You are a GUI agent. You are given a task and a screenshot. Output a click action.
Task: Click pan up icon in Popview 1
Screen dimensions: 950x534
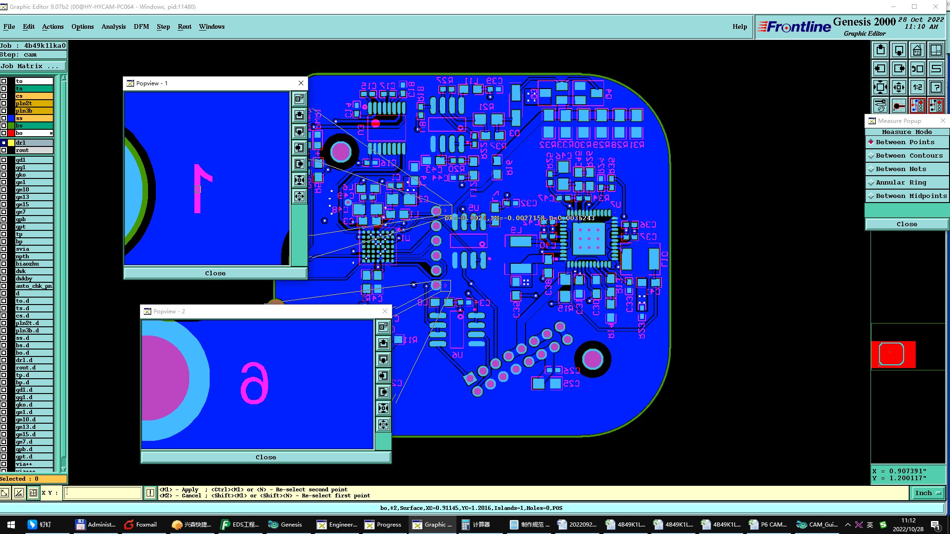299,115
